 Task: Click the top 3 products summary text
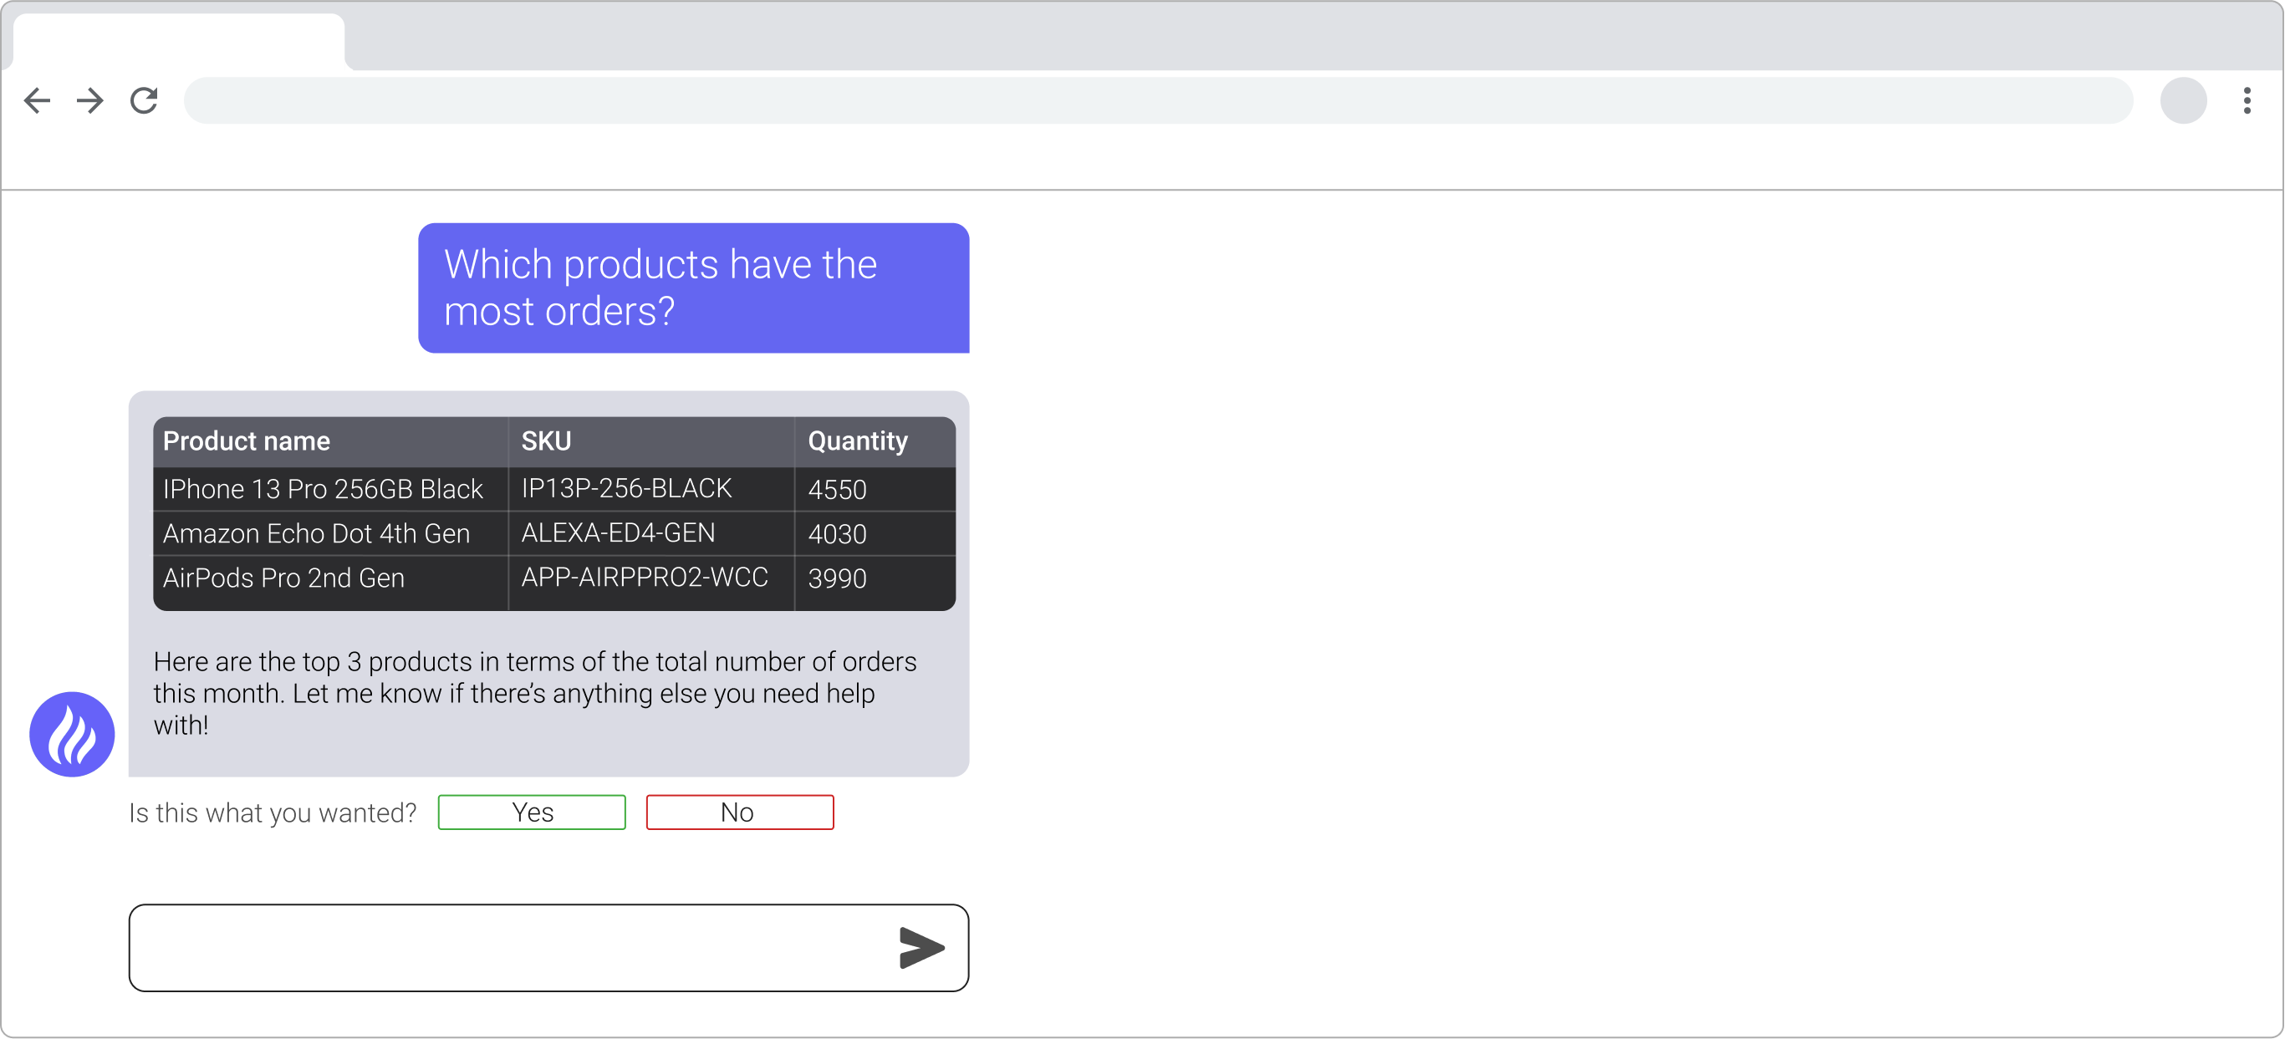[x=535, y=693]
